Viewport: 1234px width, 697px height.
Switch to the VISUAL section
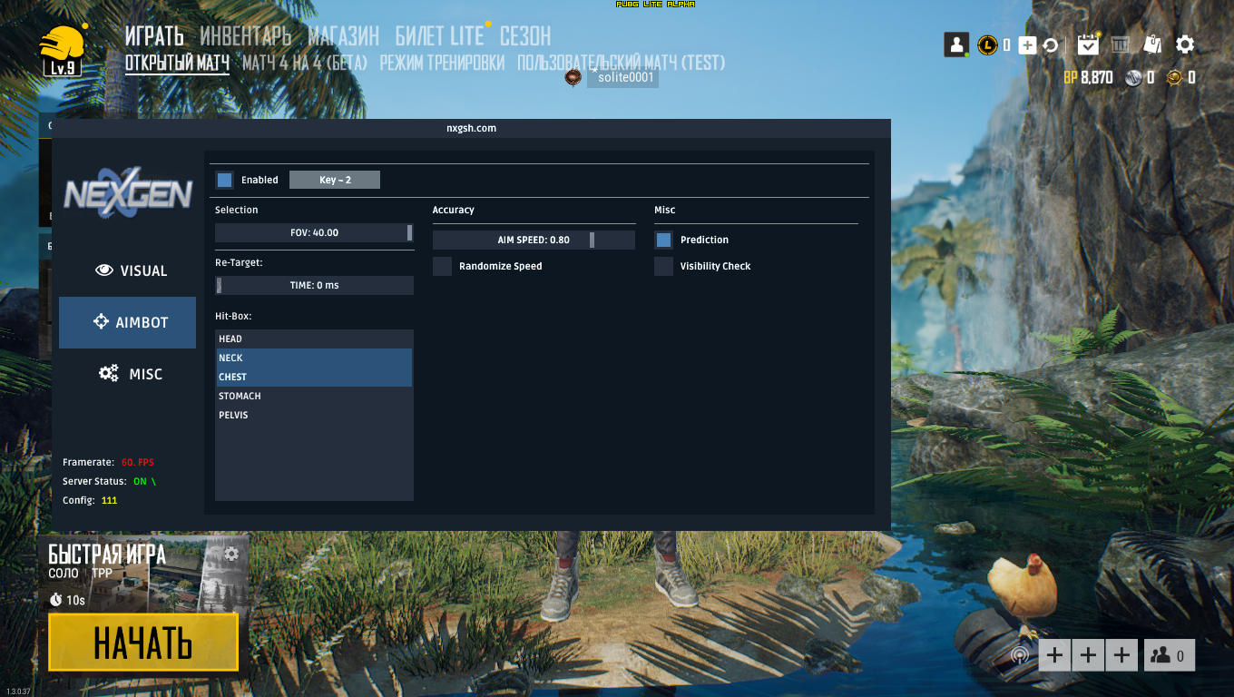[x=128, y=270]
